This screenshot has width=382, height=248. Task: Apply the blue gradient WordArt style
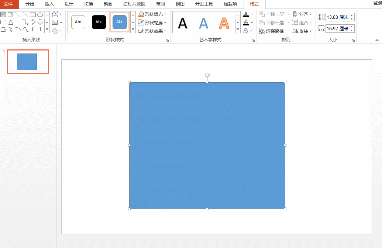tap(203, 23)
